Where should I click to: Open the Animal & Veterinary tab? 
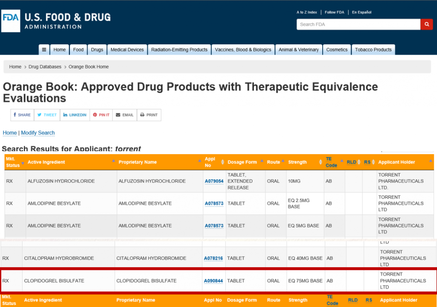point(298,50)
